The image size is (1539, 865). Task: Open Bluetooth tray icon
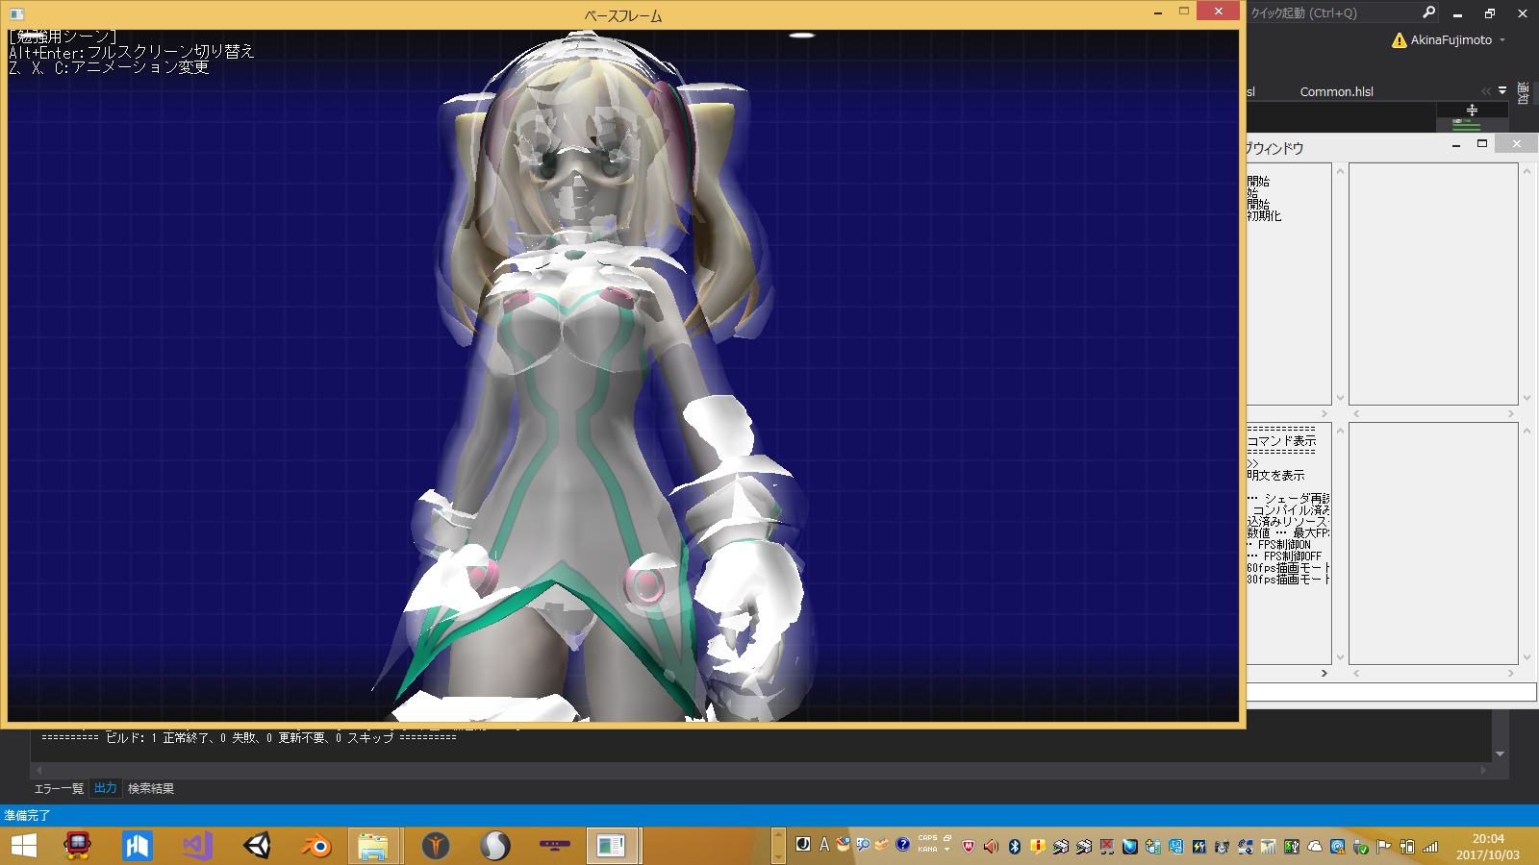tap(1014, 847)
